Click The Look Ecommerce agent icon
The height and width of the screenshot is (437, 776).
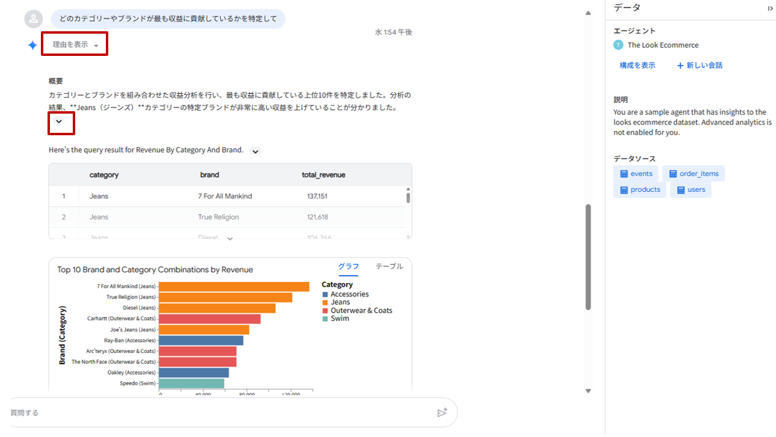coord(618,45)
